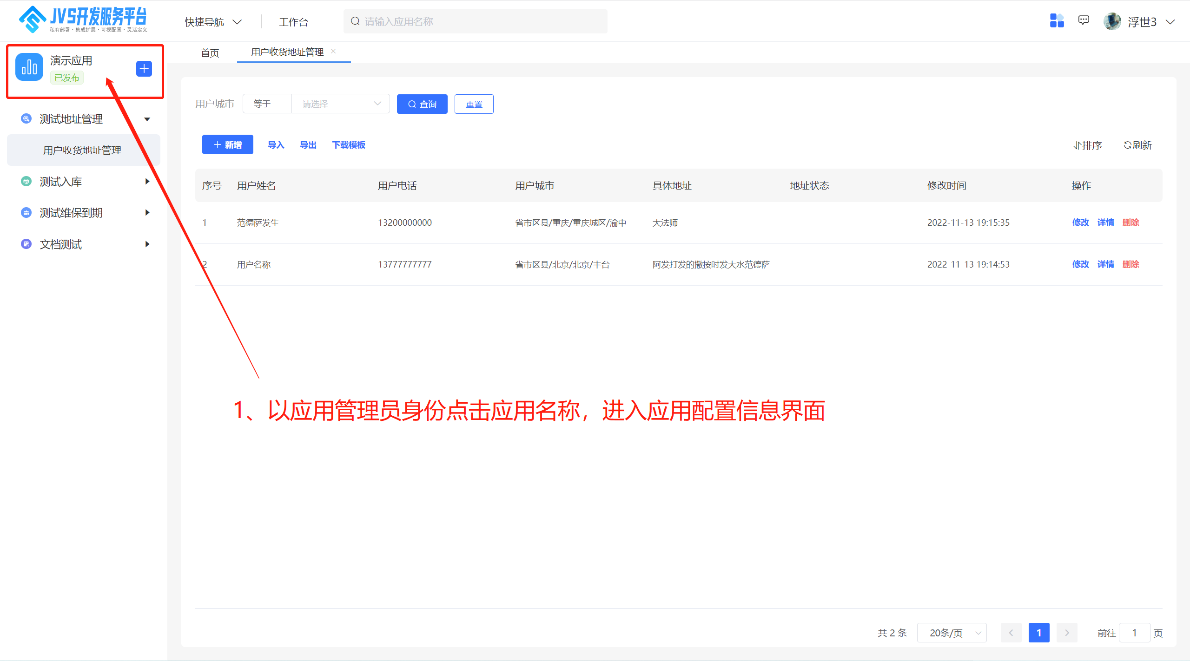Go to 工作台 workbench
This screenshot has width=1190, height=661.
[293, 22]
